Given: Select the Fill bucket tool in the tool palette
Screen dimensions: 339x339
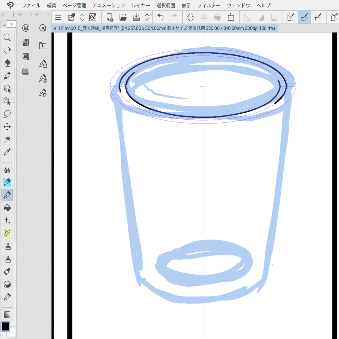Looking at the screenshot, I should [7, 208].
